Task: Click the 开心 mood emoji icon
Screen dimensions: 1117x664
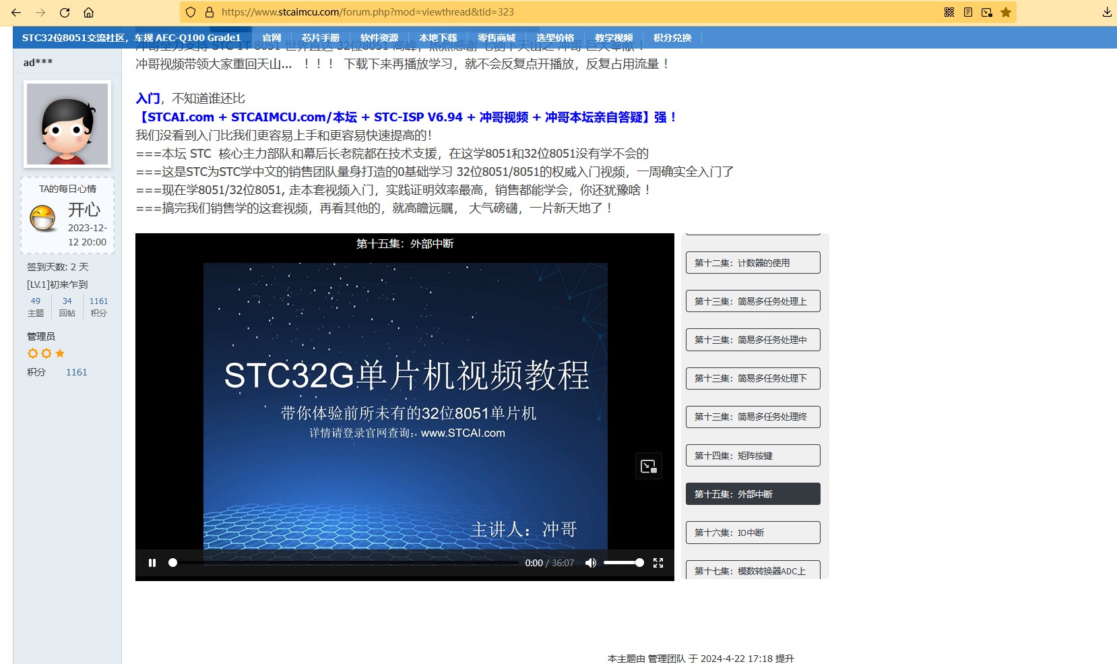Action: 43,218
